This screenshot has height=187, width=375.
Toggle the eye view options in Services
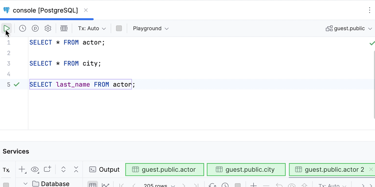(35, 170)
